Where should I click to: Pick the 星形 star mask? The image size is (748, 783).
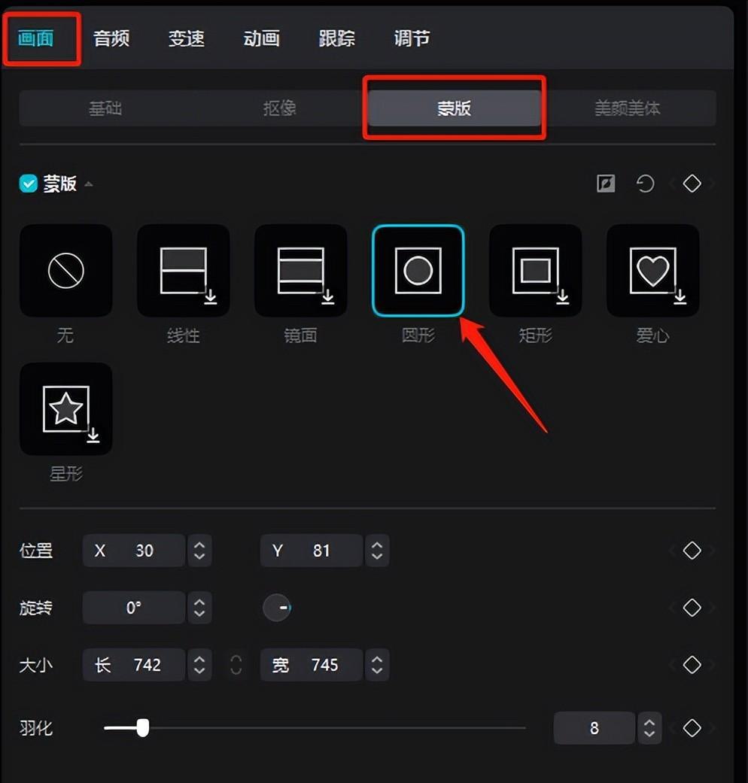(66, 409)
